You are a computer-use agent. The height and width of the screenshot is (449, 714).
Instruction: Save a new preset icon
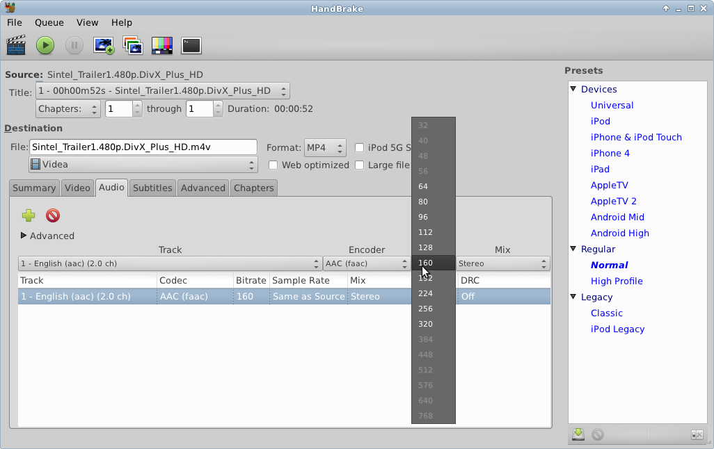(x=578, y=434)
